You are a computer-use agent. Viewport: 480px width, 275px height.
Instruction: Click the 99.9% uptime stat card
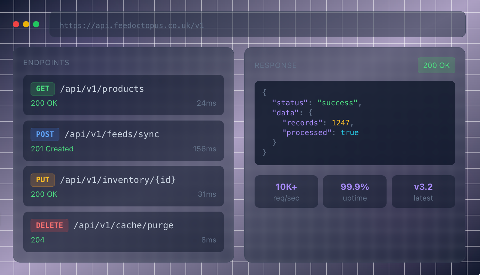tap(355, 192)
